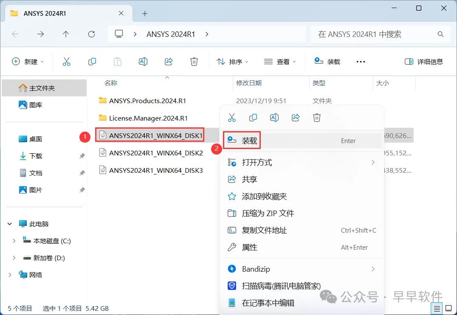The width and height of the screenshot is (457, 315).
Task: Close the ANSYS 2024R1 tab
Action: click(x=121, y=14)
